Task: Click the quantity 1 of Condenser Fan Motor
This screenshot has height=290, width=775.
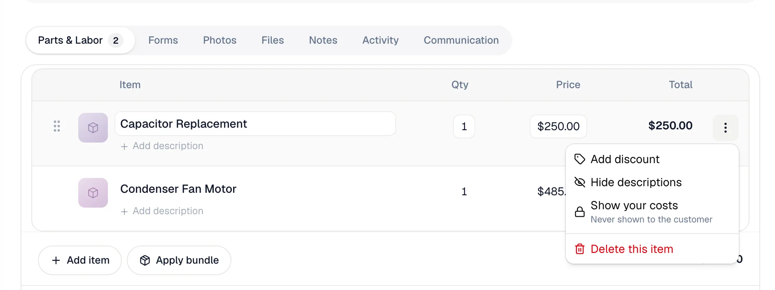Action: pos(464,192)
